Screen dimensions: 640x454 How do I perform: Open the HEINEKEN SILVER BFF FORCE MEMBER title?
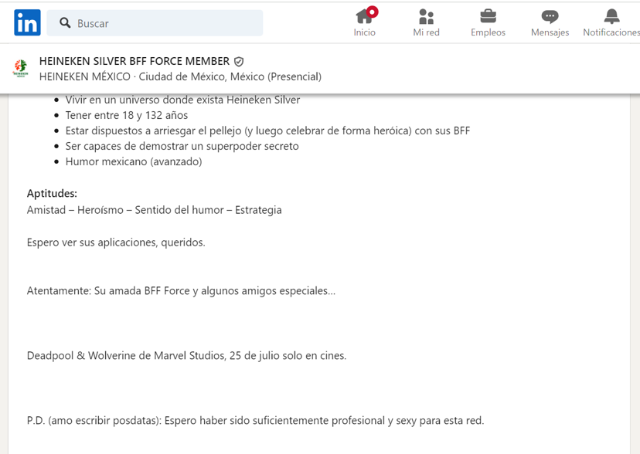pos(134,62)
